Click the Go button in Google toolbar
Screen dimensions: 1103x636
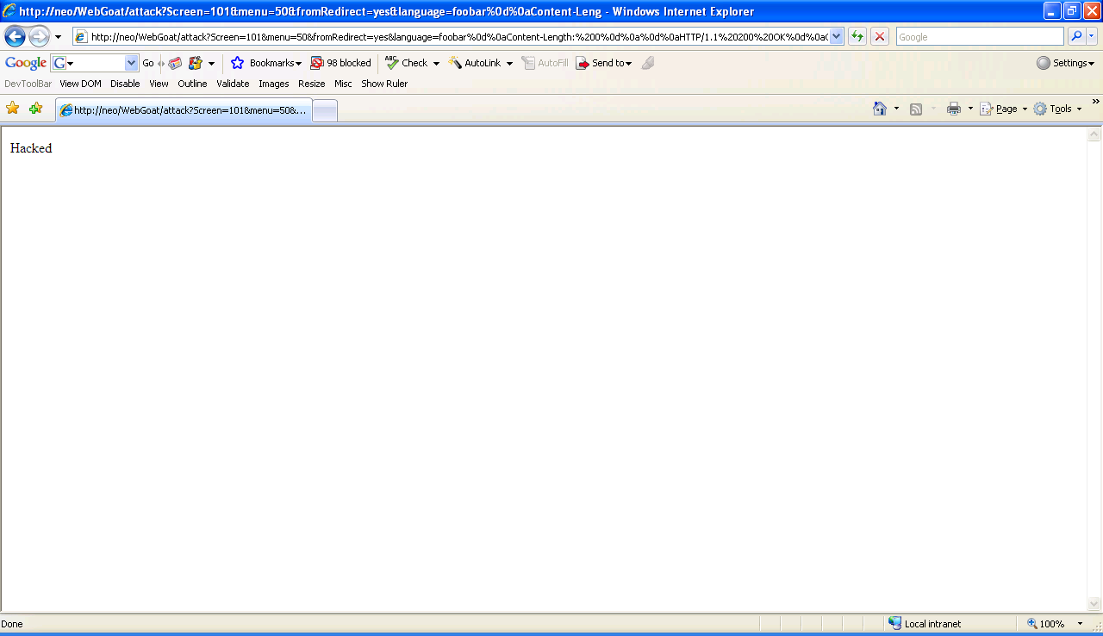148,63
